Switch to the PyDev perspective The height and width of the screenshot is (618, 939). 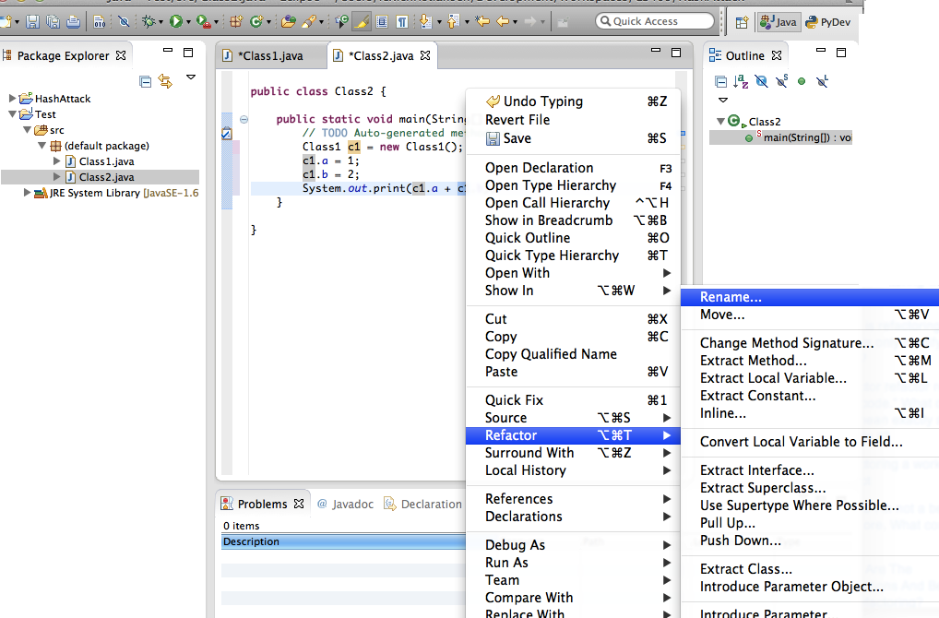coord(829,22)
